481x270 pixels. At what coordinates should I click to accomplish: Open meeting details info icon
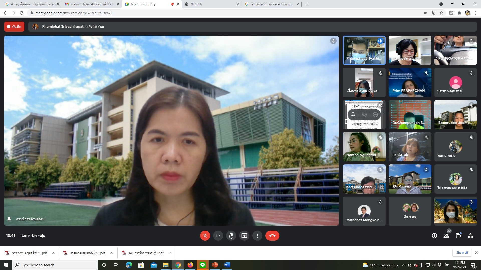click(x=434, y=236)
